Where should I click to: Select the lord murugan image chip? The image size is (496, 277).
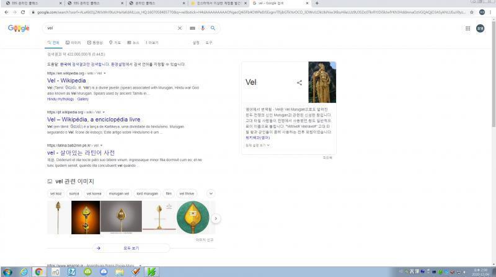[x=147, y=193]
